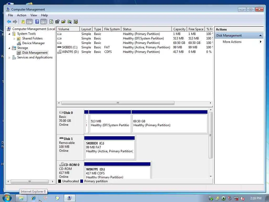Viewport: 269px width, 202px height.
Task: Select Computer Management (Local) root node
Action: pos(34,29)
